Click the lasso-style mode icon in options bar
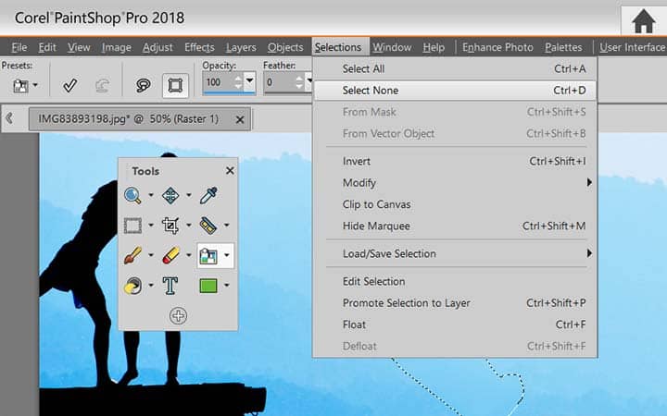Image resolution: width=667 pixels, height=416 pixels. [144, 85]
